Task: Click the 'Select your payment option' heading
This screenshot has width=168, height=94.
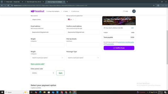Action: 43,85
